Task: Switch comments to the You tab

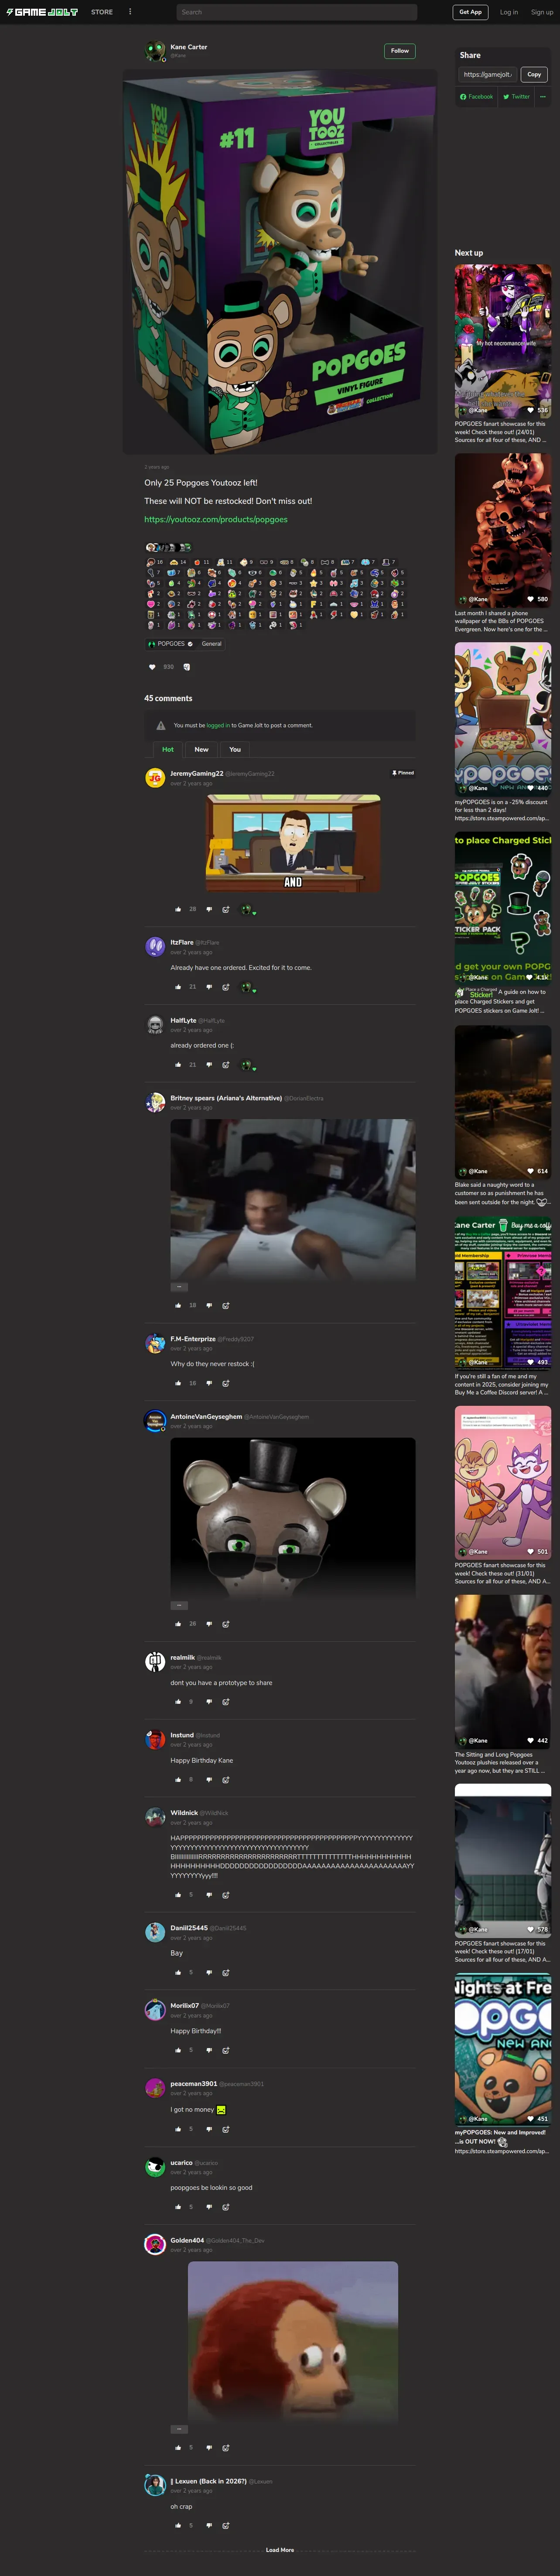Action: [x=235, y=749]
